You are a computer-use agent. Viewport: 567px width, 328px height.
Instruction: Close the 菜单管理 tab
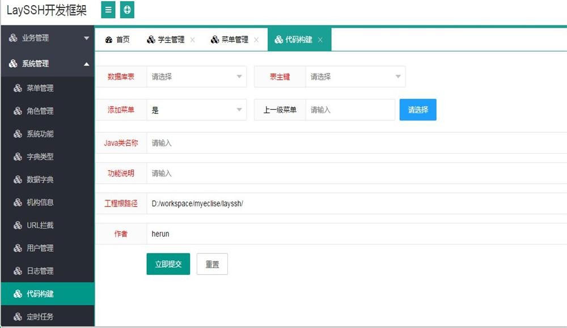pyautogui.click(x=257, y=40)
